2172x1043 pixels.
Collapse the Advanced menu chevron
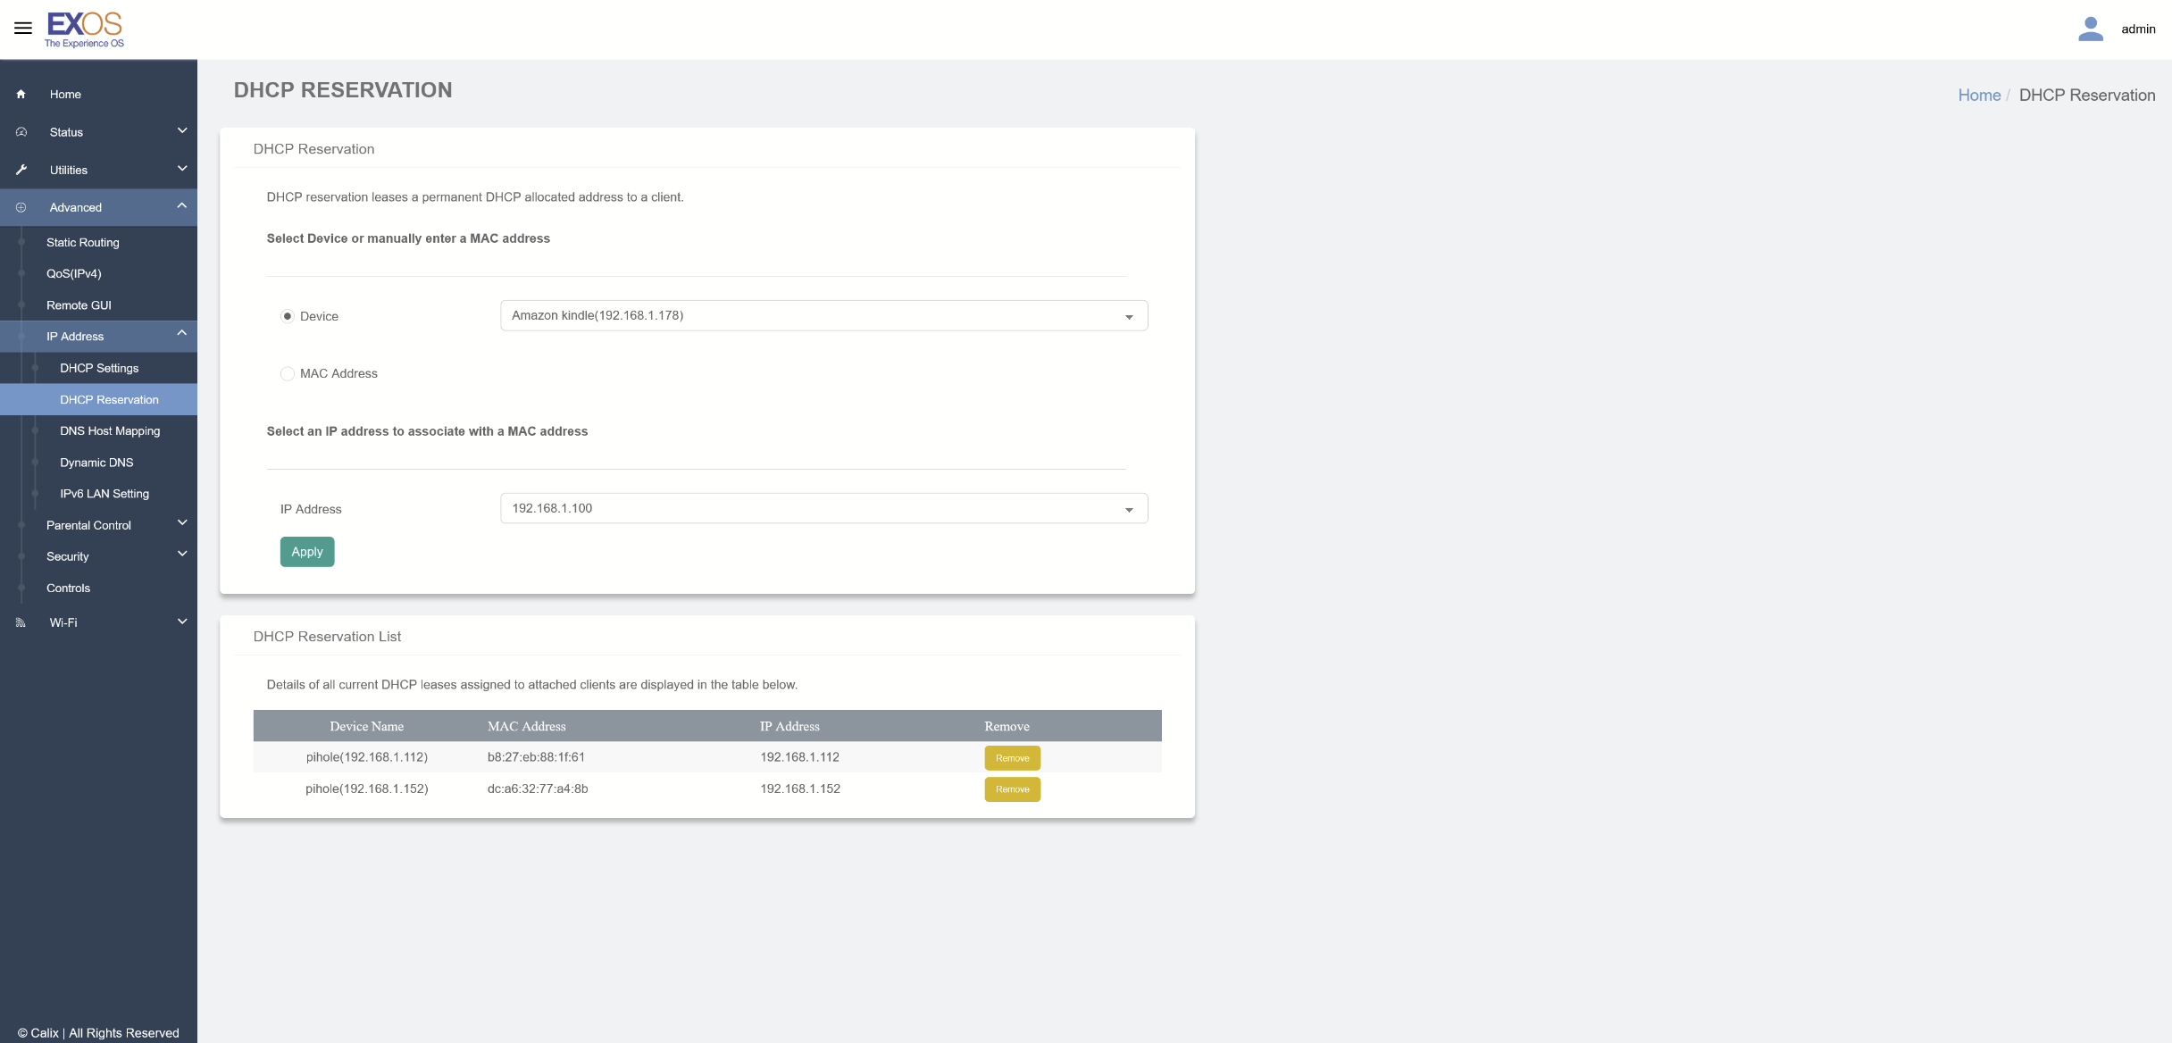[x=182, y=206]
